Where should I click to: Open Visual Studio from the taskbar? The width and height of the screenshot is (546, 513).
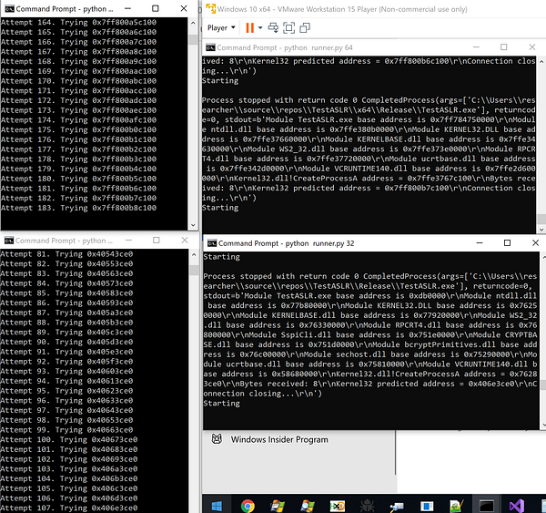tap(516, 506)
